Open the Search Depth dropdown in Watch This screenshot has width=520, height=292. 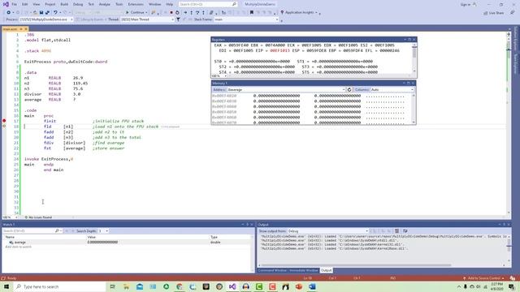(103, 230)
